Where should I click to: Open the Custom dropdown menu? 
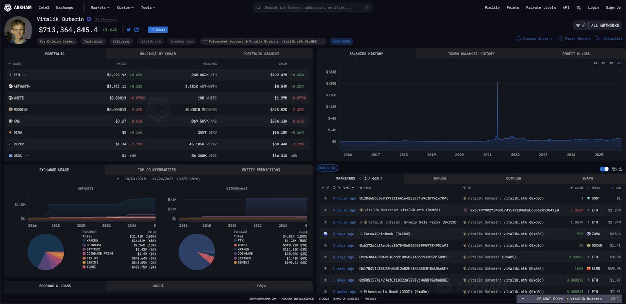click(125, 8)
